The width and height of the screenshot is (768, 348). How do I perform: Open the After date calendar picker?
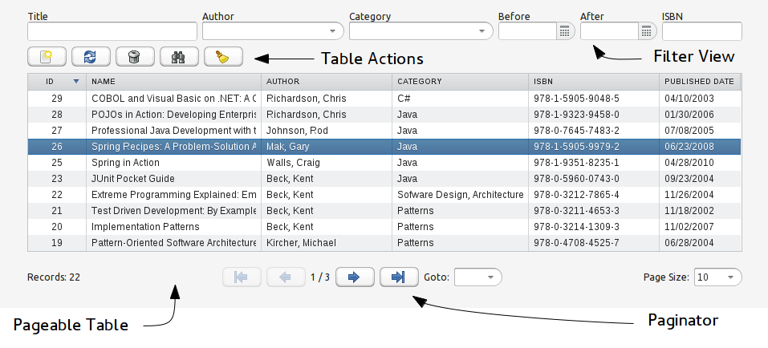tap(647, 31)
